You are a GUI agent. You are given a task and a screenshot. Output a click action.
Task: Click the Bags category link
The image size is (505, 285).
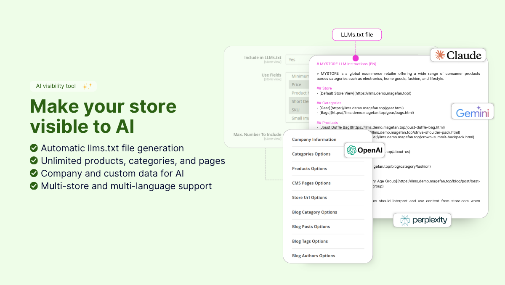click(365, 113)
